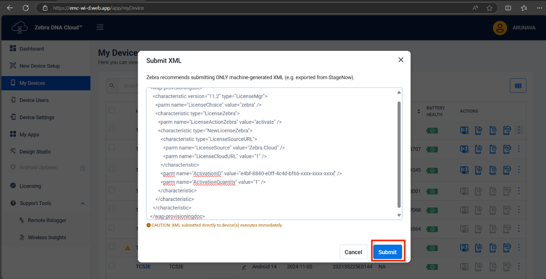Image resolution: width=546 pixels, height=279 pixels.
Task: Go to New Device Setup
Action: (x=39, y=66)
